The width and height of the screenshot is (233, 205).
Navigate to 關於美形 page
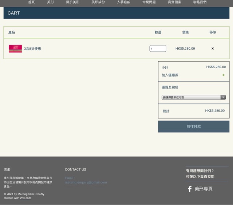click(72, 2)
